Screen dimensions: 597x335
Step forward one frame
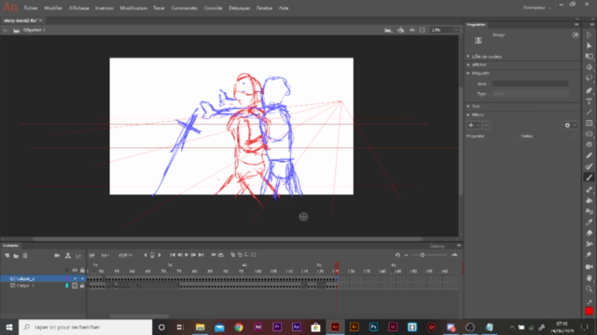click(193, 255)
